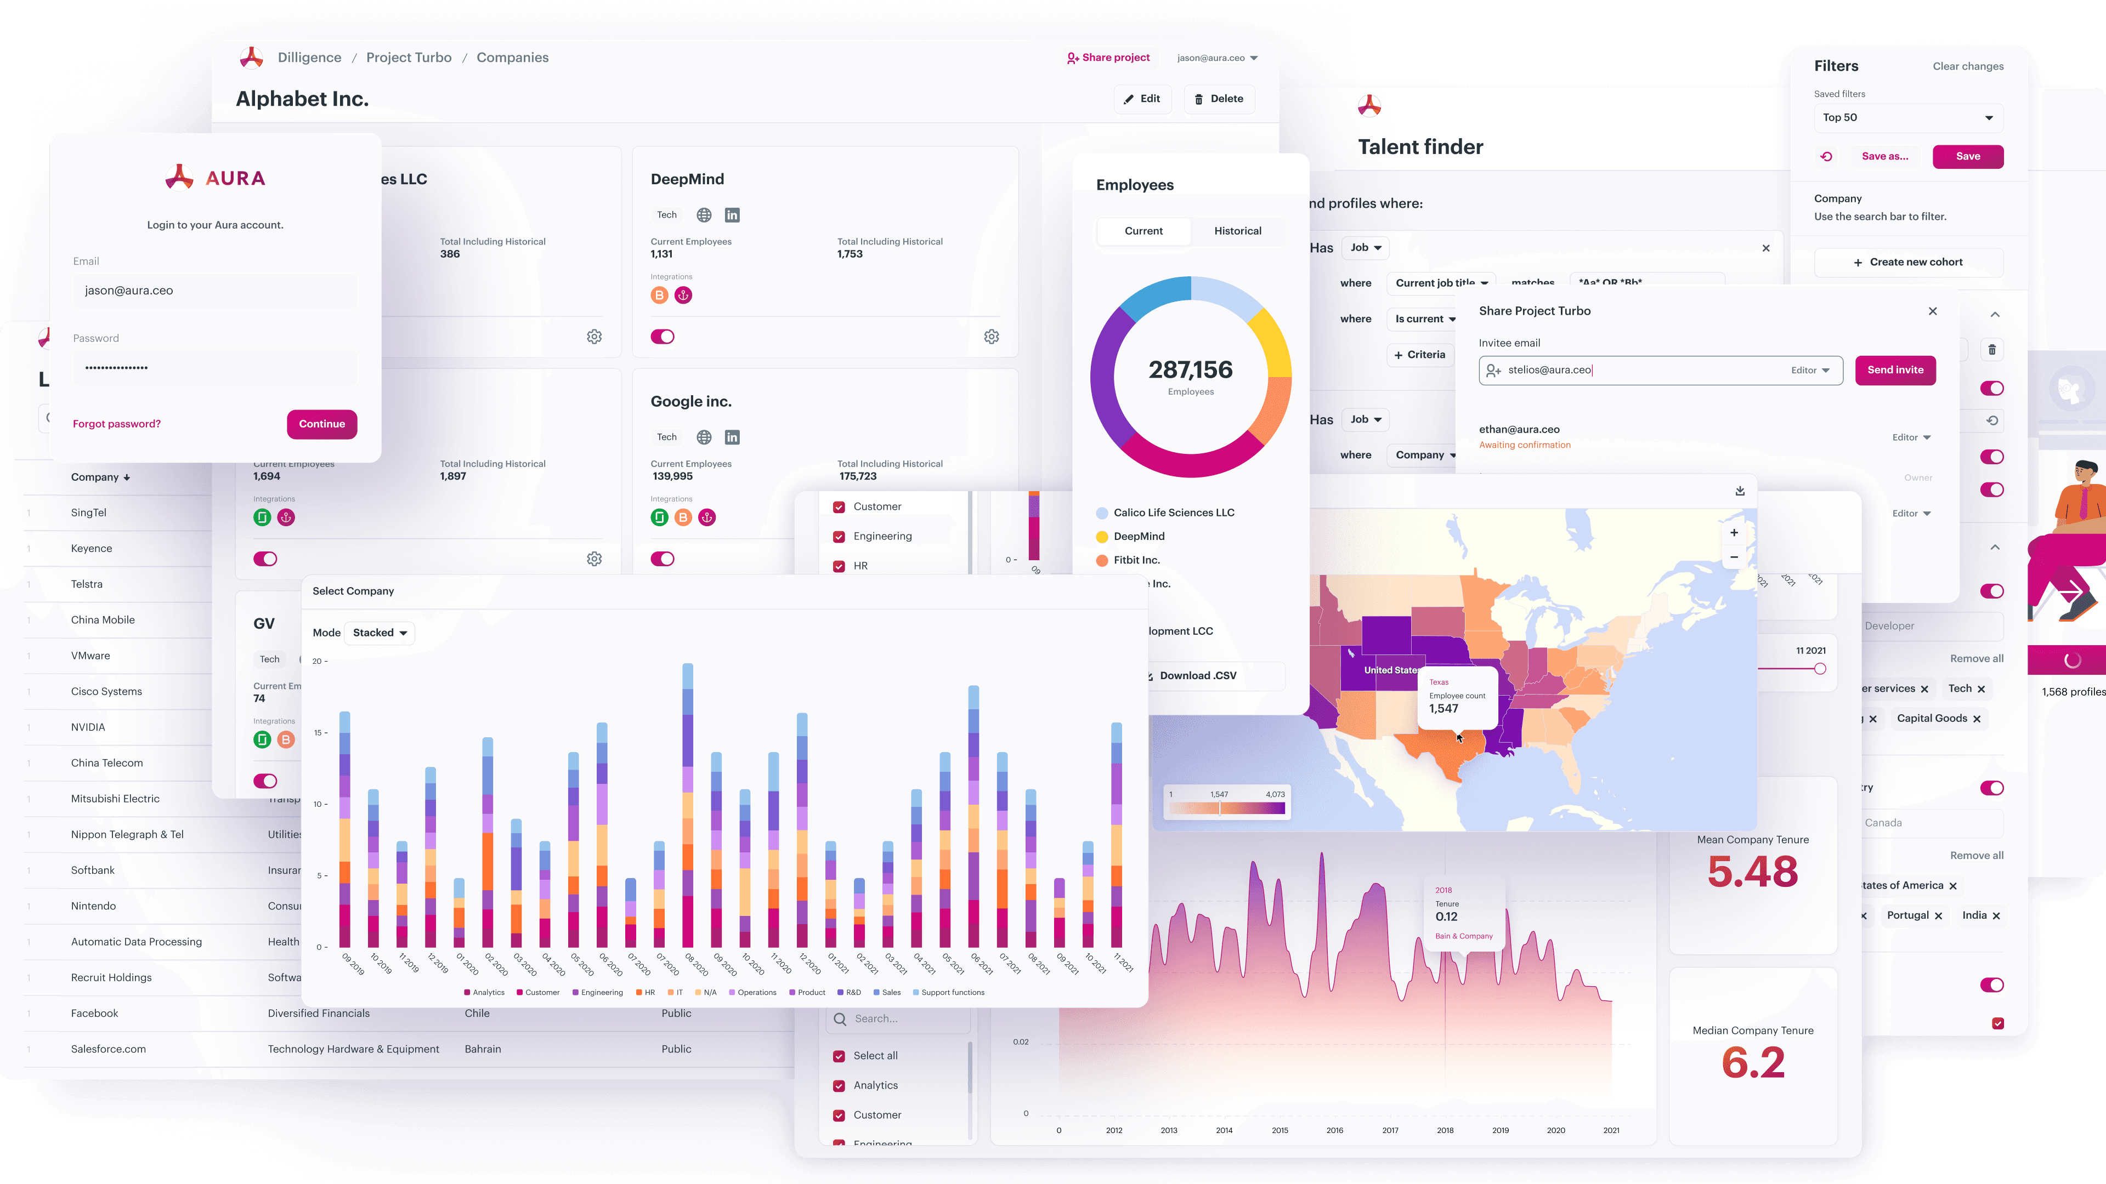Open first Has Job dropdown
The image size is (2106, 1184).
[x=1365, y=248]
